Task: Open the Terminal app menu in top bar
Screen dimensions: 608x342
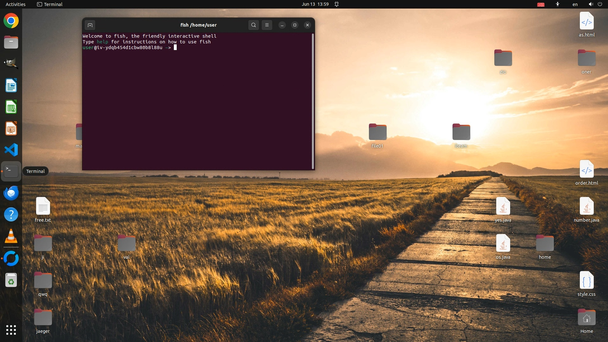Action: pyautogui.click(x=50, y=4)
